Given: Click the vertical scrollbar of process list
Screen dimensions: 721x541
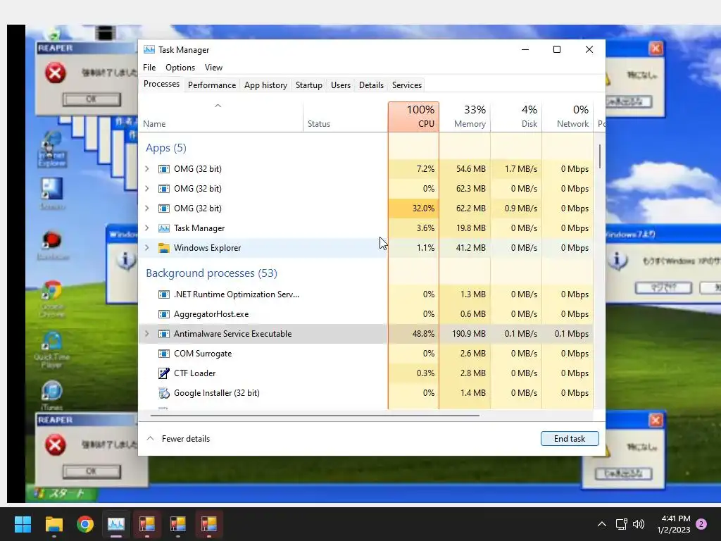Looking at the screenshot, I should click(x=600, y=156).
